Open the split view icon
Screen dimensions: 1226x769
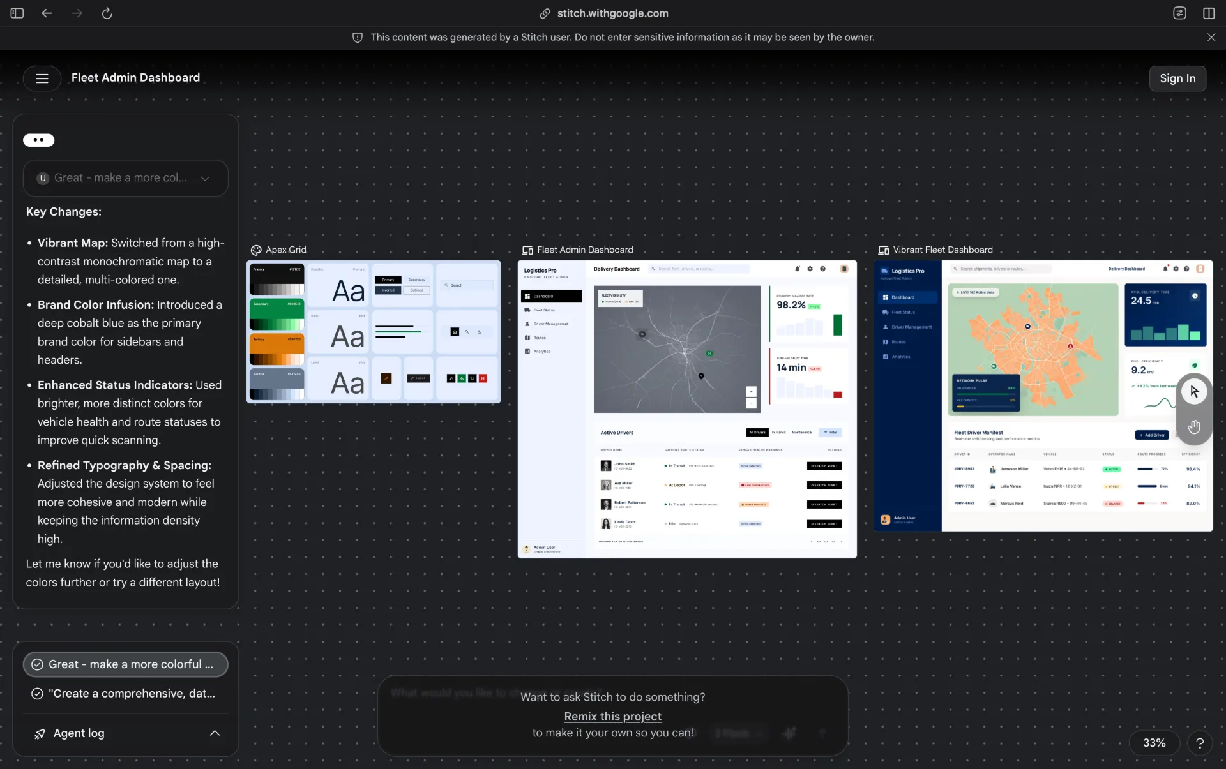(x=1209, y=13)
